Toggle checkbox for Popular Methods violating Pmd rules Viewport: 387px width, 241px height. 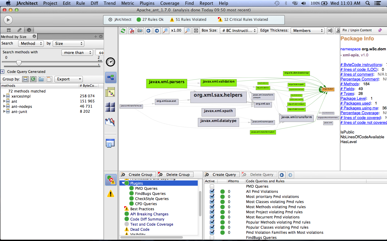pos(212,222)
